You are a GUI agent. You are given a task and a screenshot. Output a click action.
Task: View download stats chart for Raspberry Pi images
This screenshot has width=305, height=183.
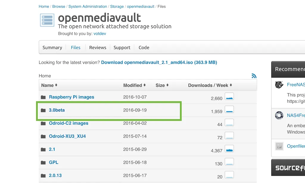coord(229,96)
